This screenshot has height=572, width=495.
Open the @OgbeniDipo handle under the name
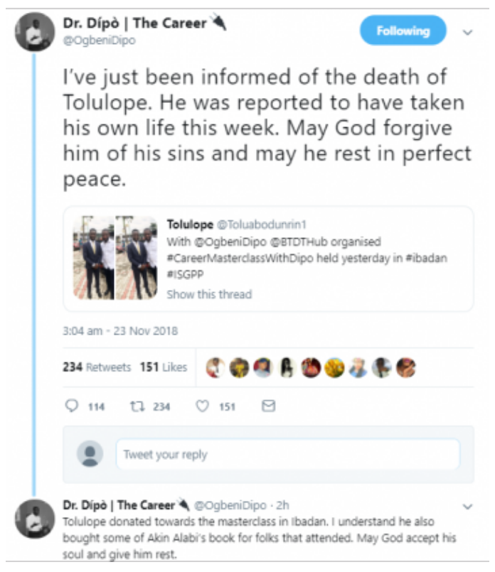click(x=100, y=40)
